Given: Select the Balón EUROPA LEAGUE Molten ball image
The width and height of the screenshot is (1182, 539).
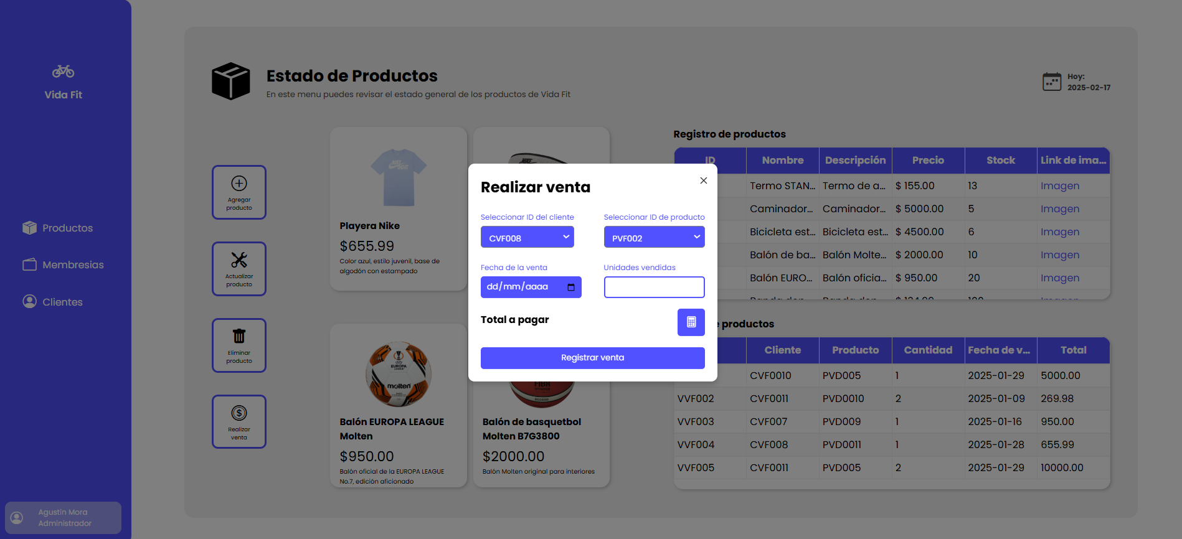Looking at the screenshot, I should click(399, 373).
